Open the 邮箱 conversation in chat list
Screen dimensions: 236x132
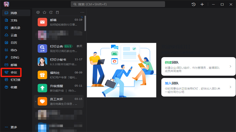pos(59,22)
